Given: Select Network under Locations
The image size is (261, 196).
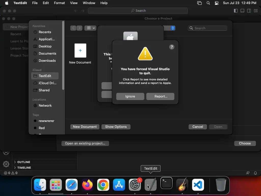Looking at the screenshot, I should pyautogui.click(x=45, y=105).
